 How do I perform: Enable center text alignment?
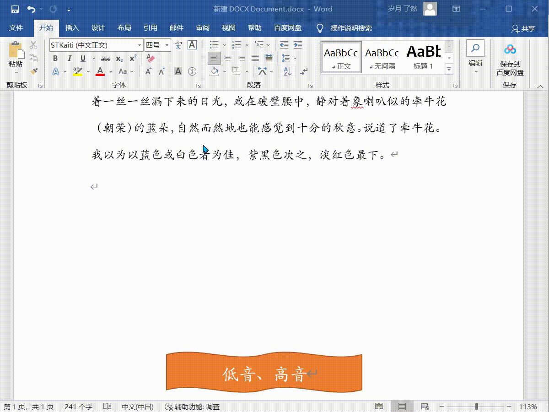click(227, 58)
